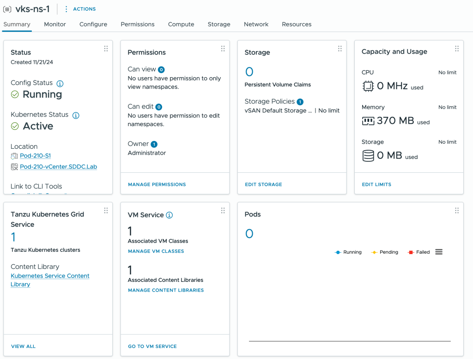
Task: Toggle the Pending series in Pods legend
Action: (x=385, y=252)
